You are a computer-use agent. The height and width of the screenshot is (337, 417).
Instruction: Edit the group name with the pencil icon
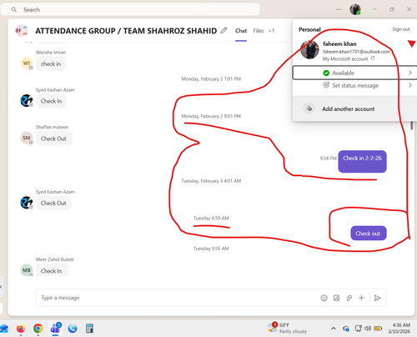point(224,30)
